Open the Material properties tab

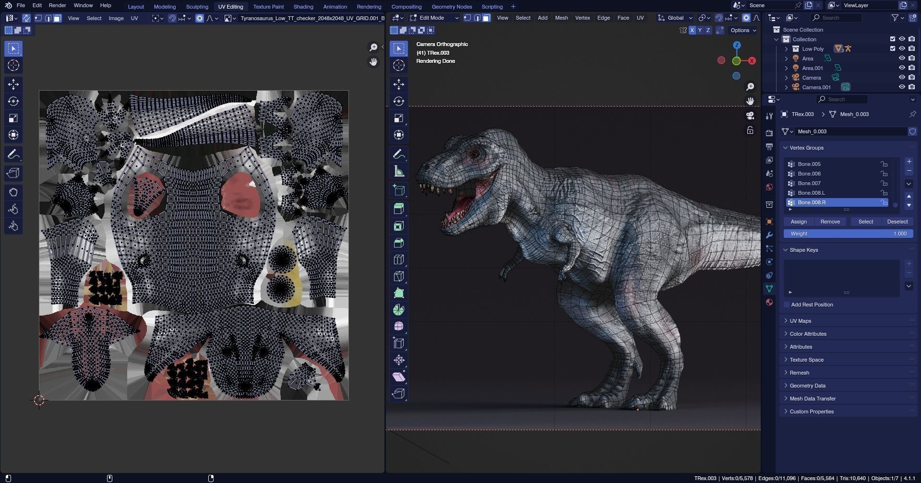click(769, 302)
